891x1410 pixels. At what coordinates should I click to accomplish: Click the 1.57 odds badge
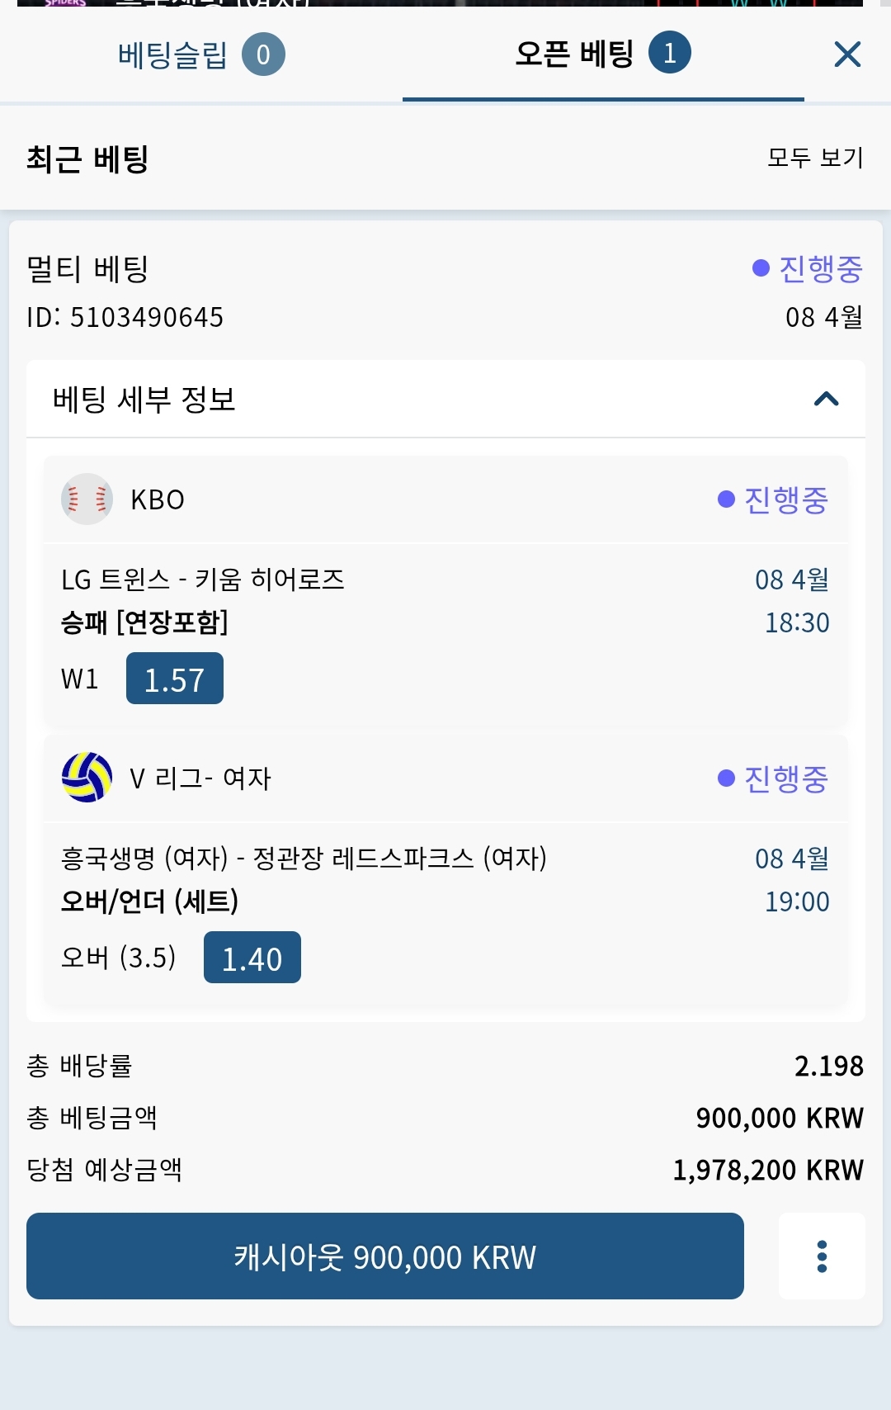[x=175, y=679]
